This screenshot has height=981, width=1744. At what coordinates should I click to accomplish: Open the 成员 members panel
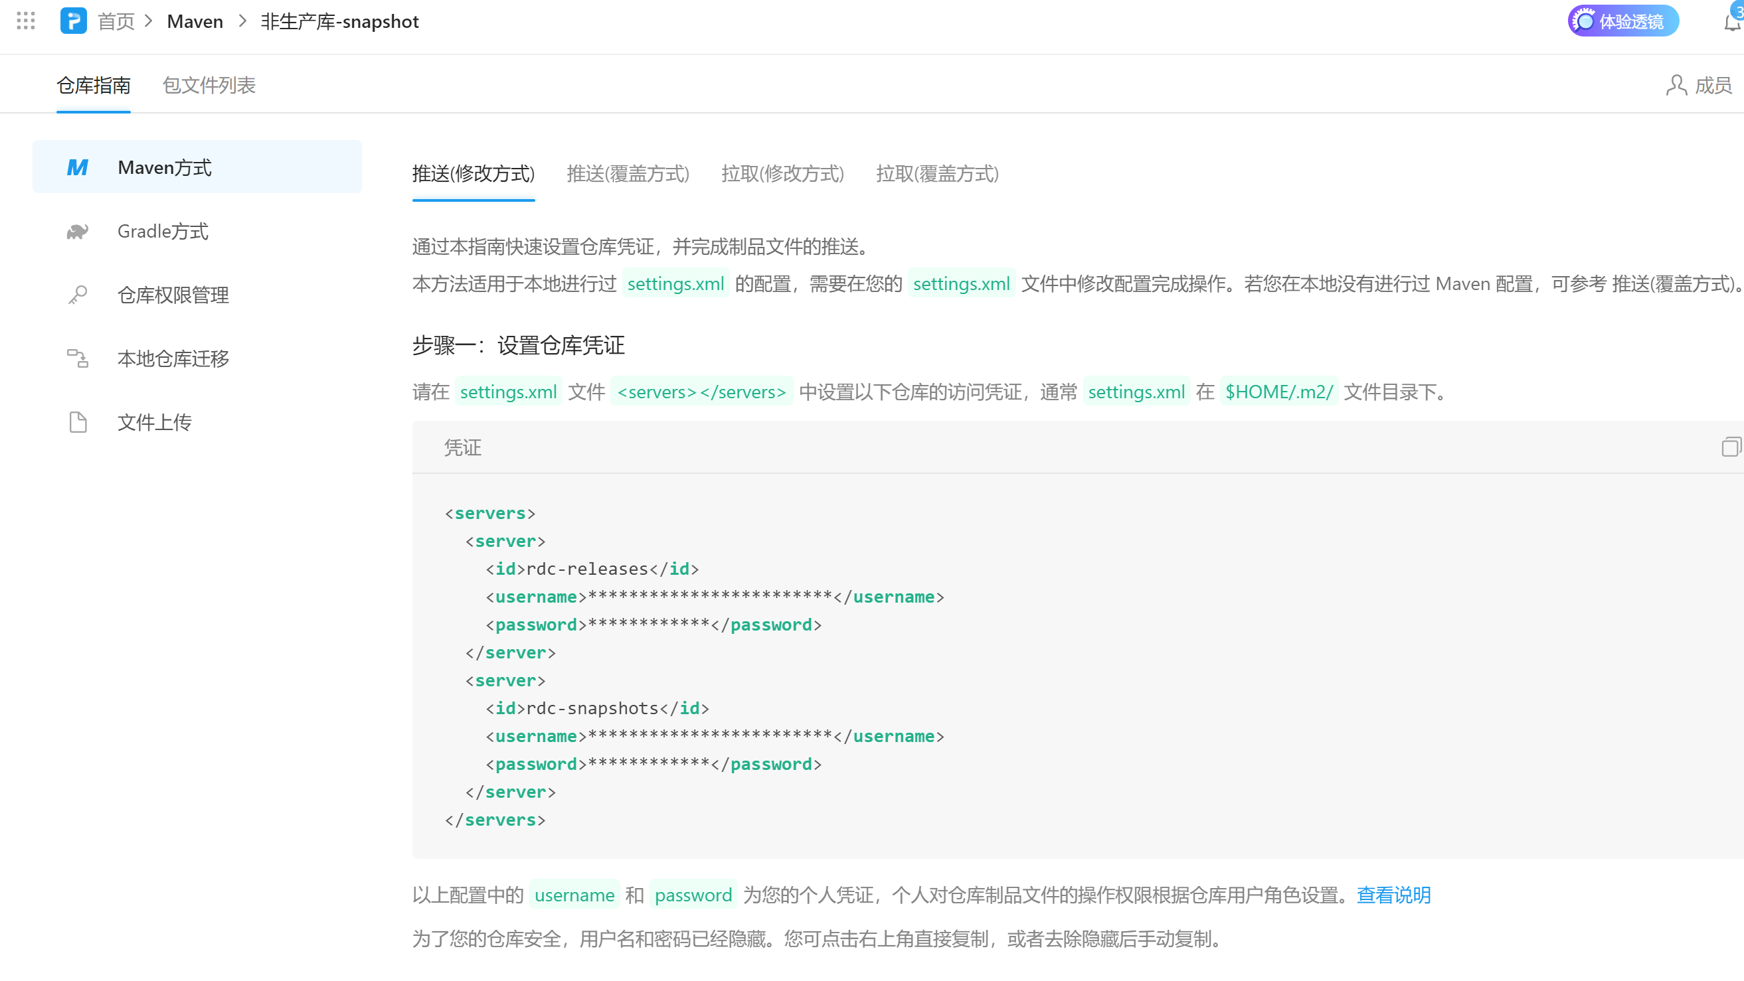[x=1699, y=85]
